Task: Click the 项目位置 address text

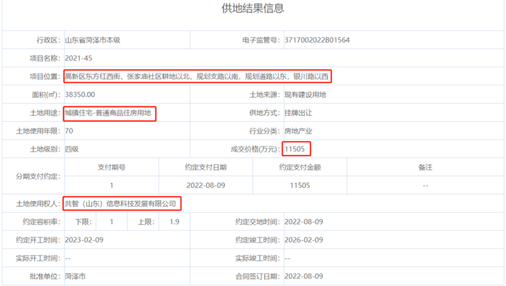Action: 197,77
